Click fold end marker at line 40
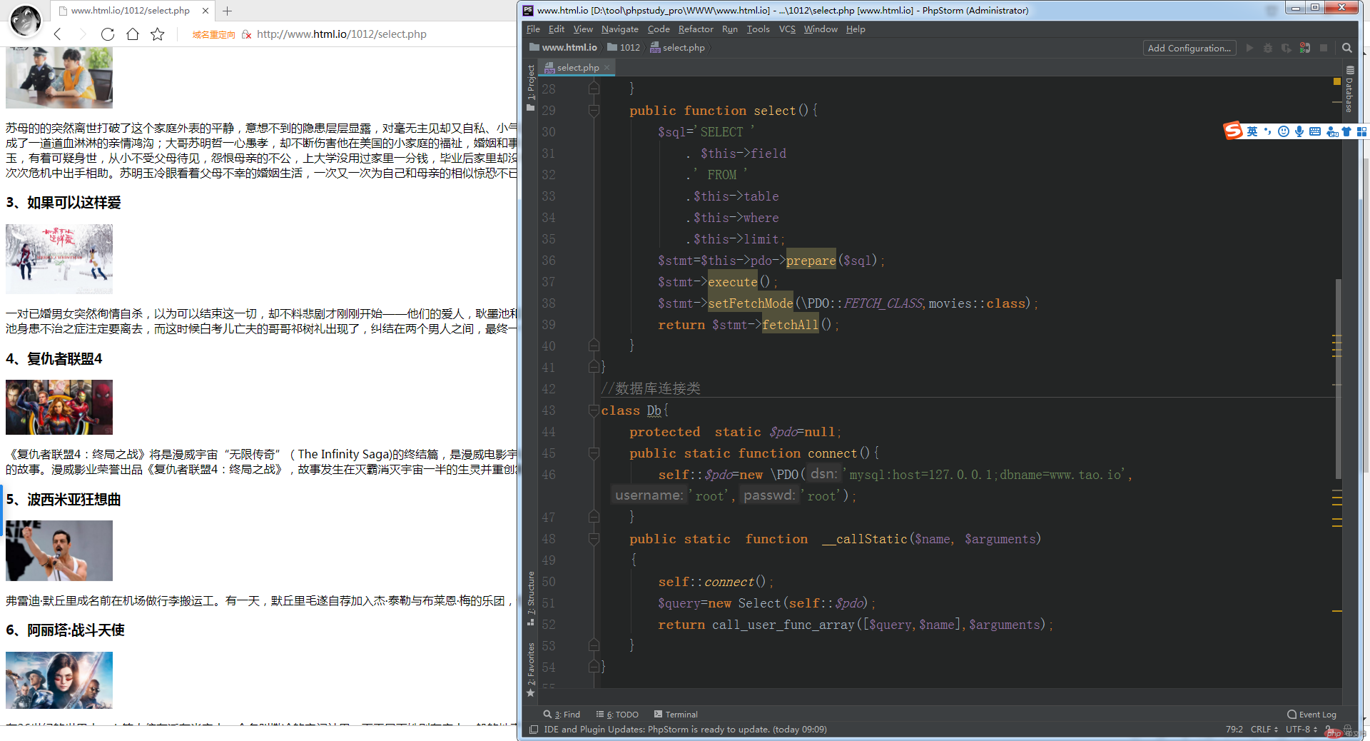Screen dimensions: 1370x741 (594, 346)
